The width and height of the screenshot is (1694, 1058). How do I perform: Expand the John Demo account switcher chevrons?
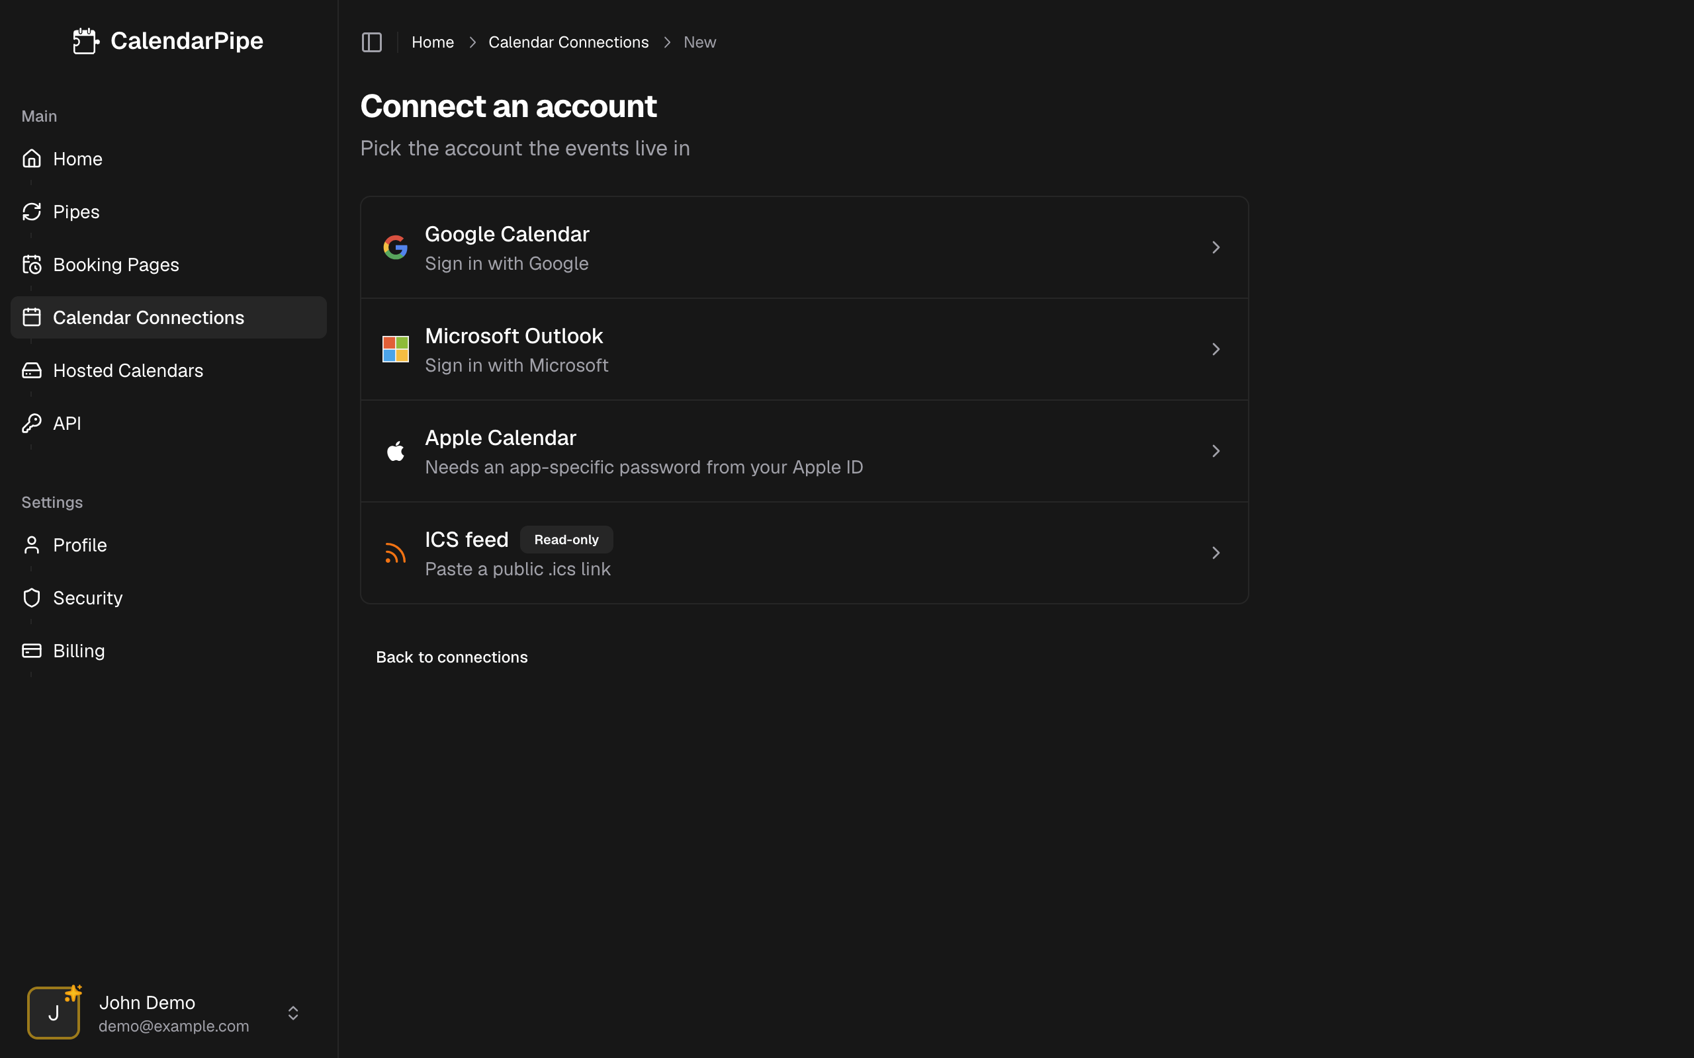click(293, 1013)
